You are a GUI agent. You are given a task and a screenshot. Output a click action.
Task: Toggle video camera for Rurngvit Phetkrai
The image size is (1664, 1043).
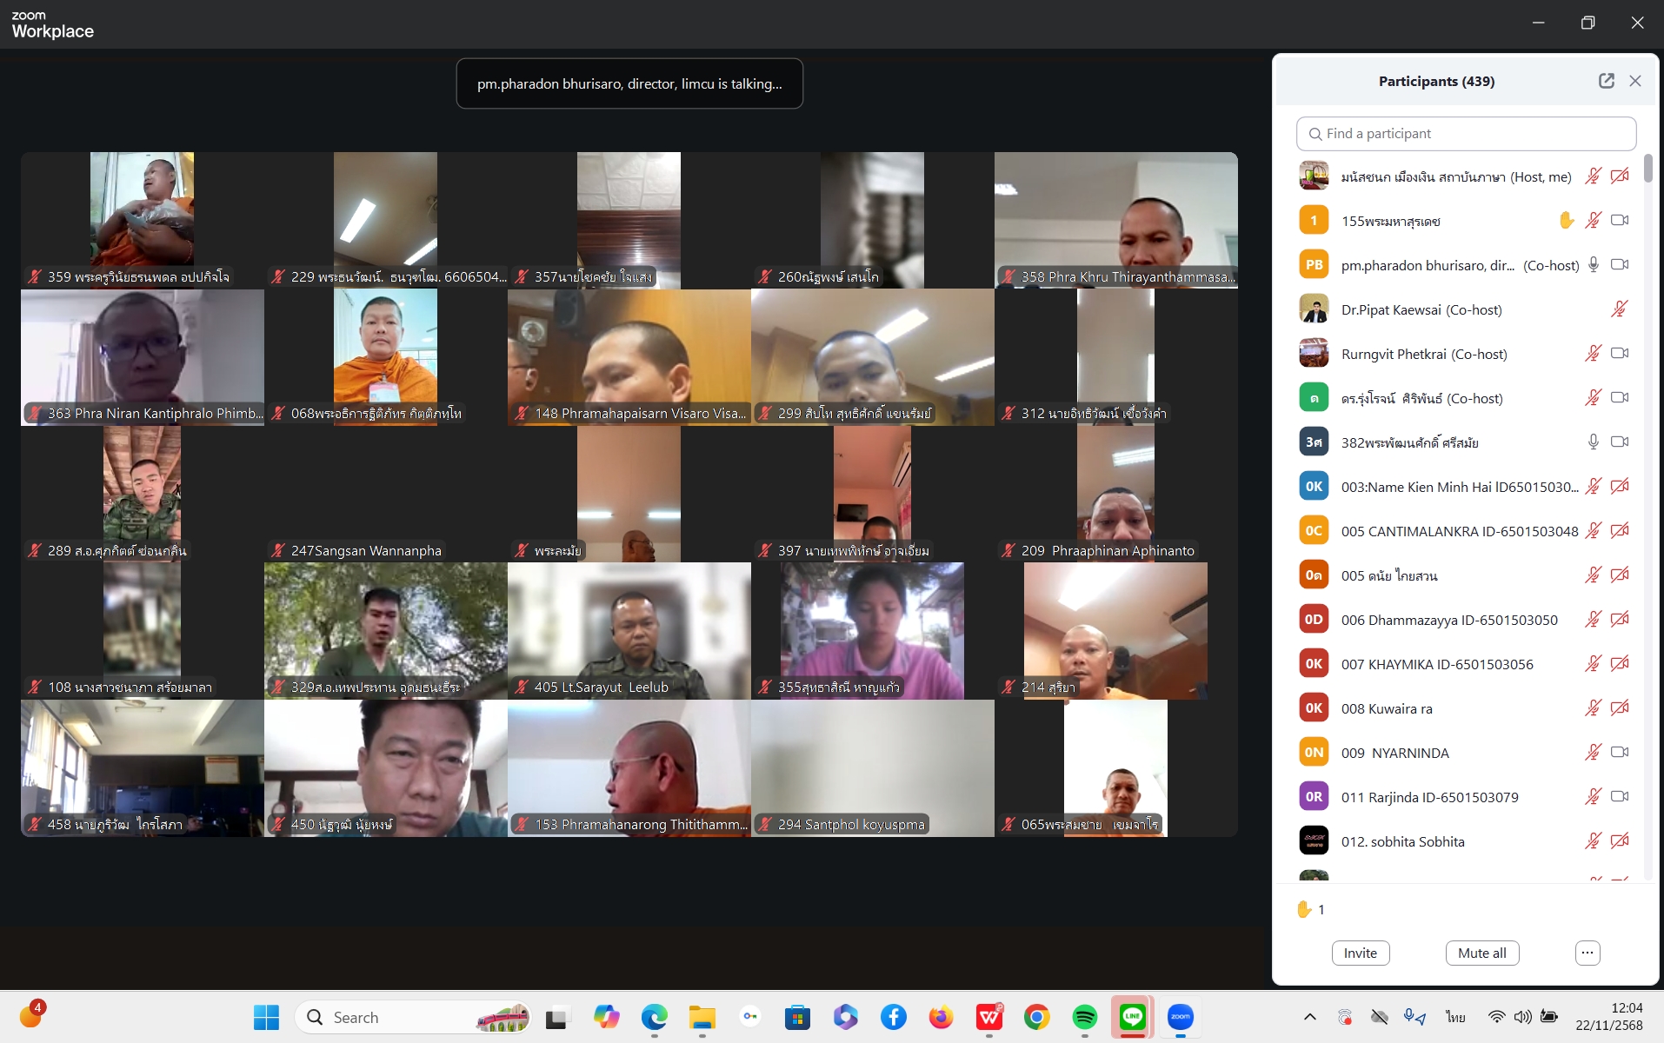[x=1619, y=354]
